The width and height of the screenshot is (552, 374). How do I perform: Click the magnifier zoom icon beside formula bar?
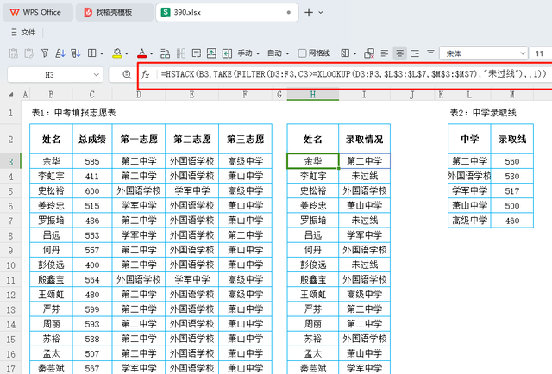pyautogui.click(x=127, y=75)
